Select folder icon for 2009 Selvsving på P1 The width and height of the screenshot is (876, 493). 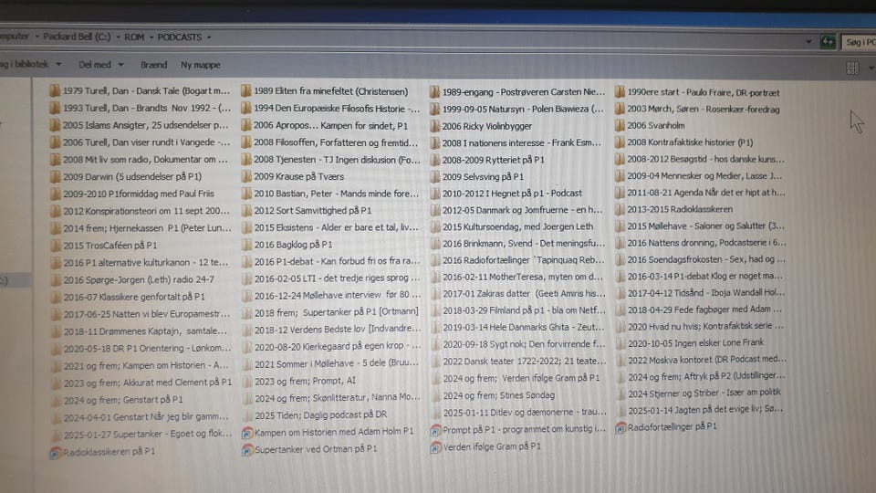434,176
